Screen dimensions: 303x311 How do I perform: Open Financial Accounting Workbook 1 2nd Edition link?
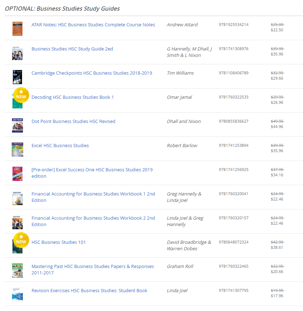click(x=93, y=194)
